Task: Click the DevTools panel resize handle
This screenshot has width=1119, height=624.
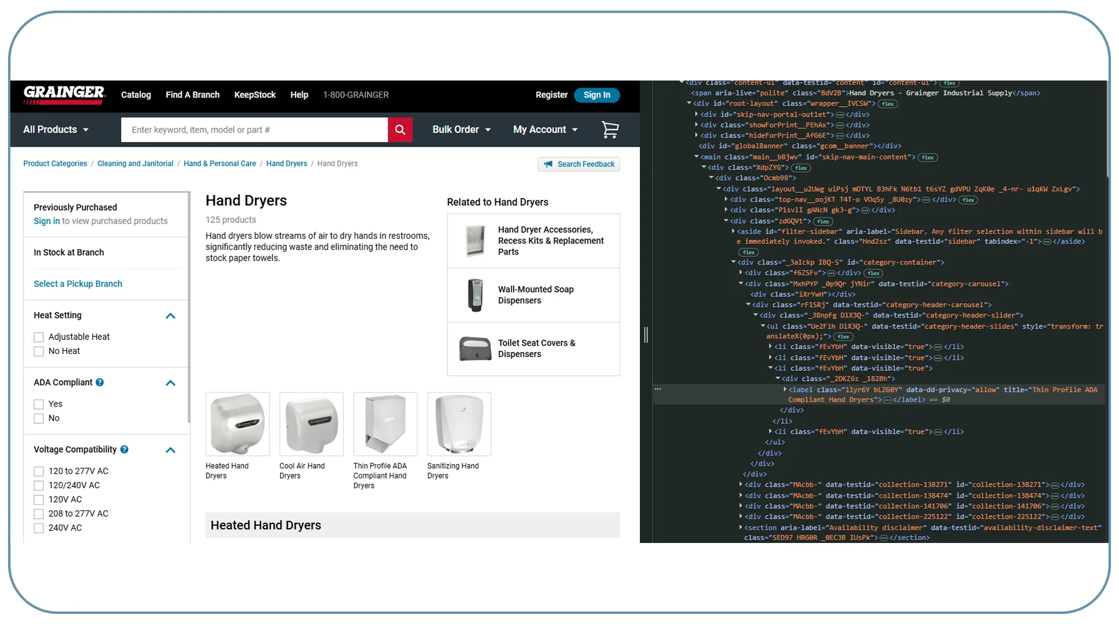Action: [x=646, y=335]
